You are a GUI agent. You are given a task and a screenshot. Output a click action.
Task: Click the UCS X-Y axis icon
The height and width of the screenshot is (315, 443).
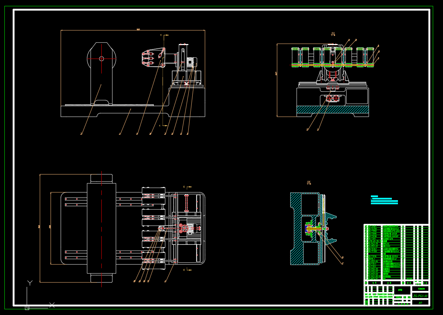point(40,295)
